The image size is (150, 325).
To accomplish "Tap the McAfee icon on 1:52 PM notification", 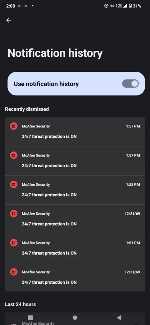I will click(x=14, y=184).
